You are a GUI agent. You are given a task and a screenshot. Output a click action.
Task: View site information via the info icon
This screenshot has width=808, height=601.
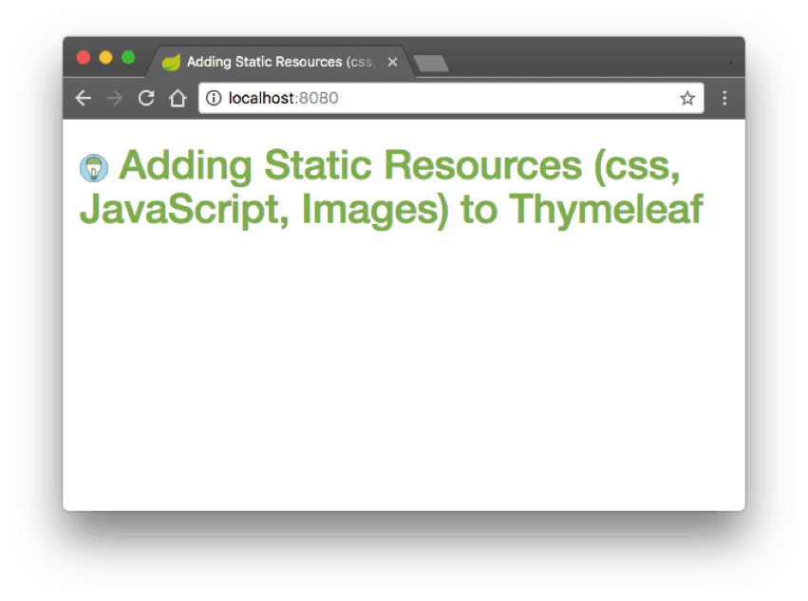click(x=215, y=98)
